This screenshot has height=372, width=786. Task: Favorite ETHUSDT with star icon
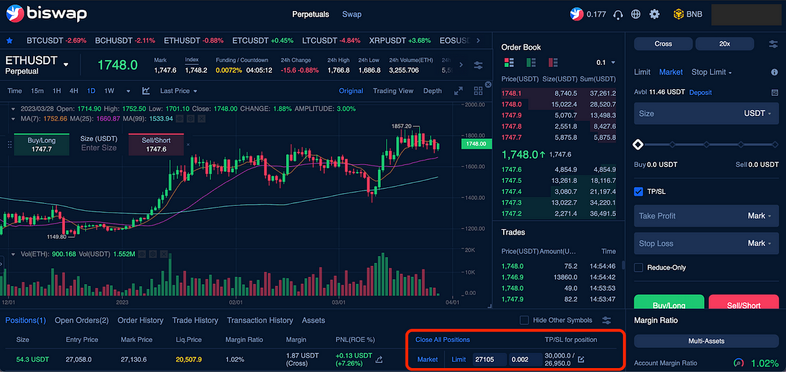(x=9, y=41)
